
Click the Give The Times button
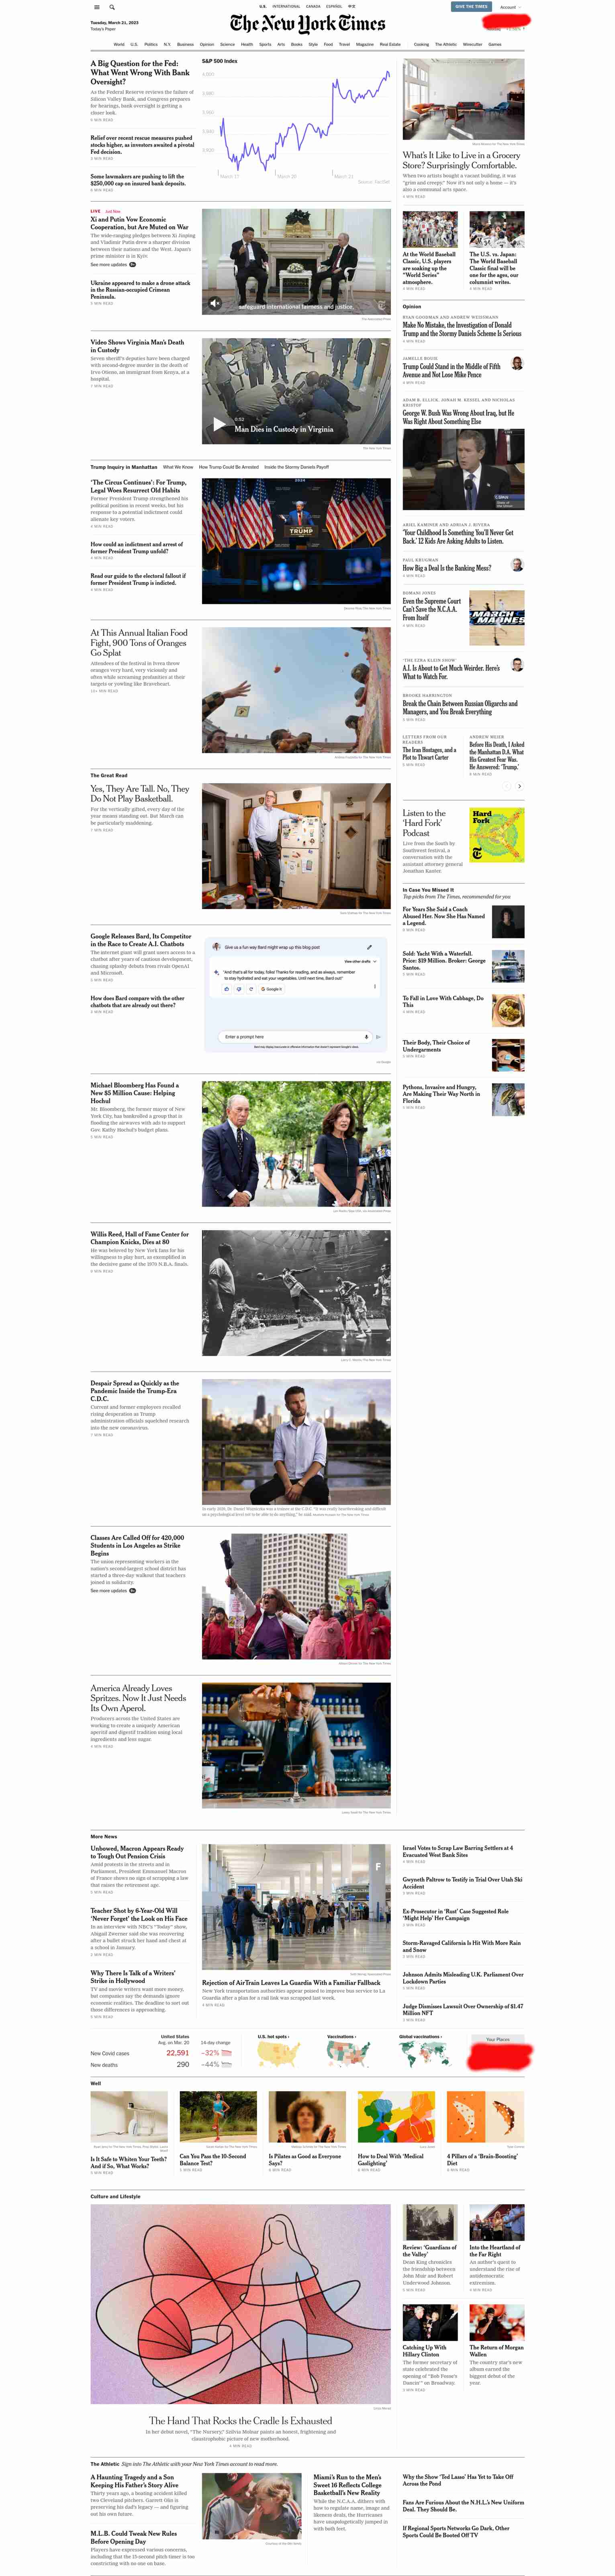point(471,7)
